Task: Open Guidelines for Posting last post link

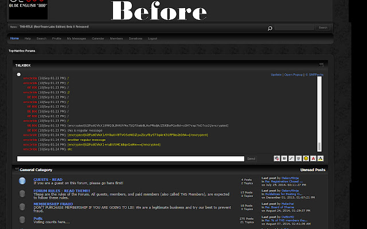Action: [x=284, y=194]
